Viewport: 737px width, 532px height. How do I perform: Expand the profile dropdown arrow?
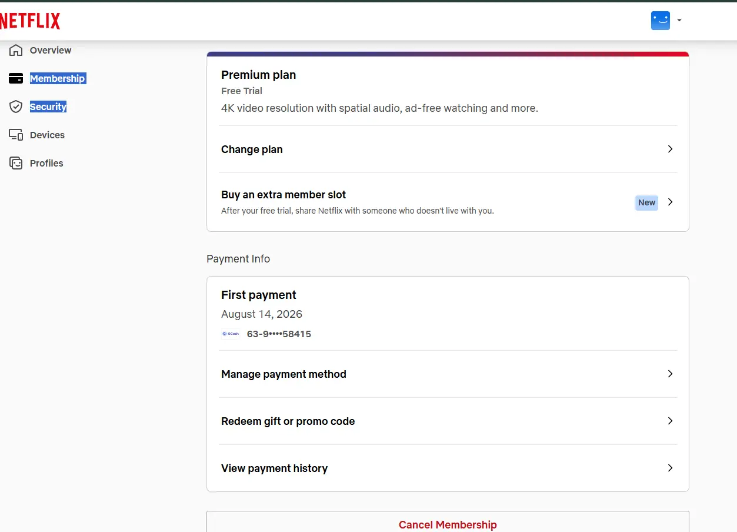(x=679, y=21)
